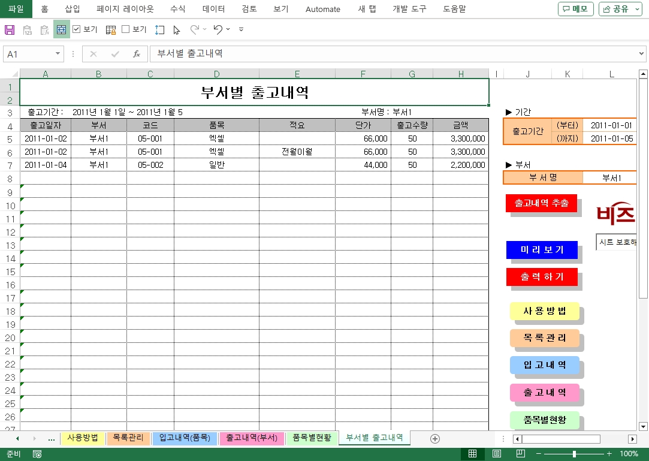
Task: Add a new sheet with plus icon
Action: (x=435, y=439)
